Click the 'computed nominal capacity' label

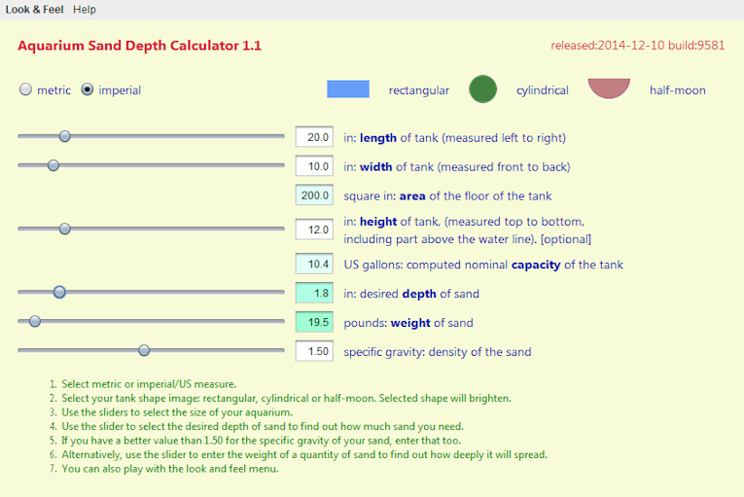pyautogui.click(x=483, y=265)
